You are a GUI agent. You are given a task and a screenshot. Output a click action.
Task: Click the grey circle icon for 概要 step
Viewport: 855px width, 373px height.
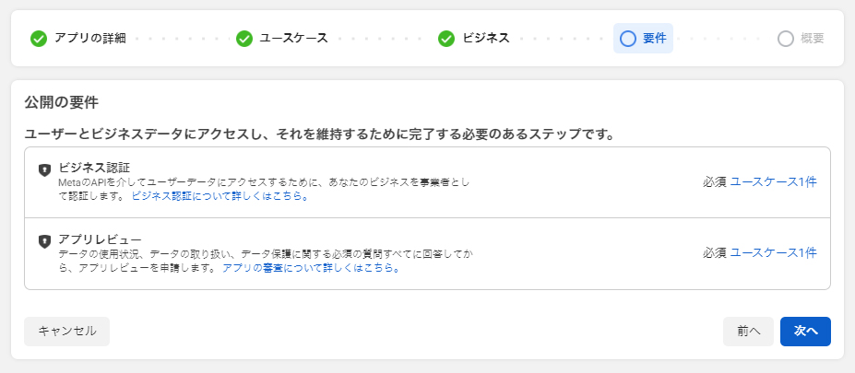(786, 39)
